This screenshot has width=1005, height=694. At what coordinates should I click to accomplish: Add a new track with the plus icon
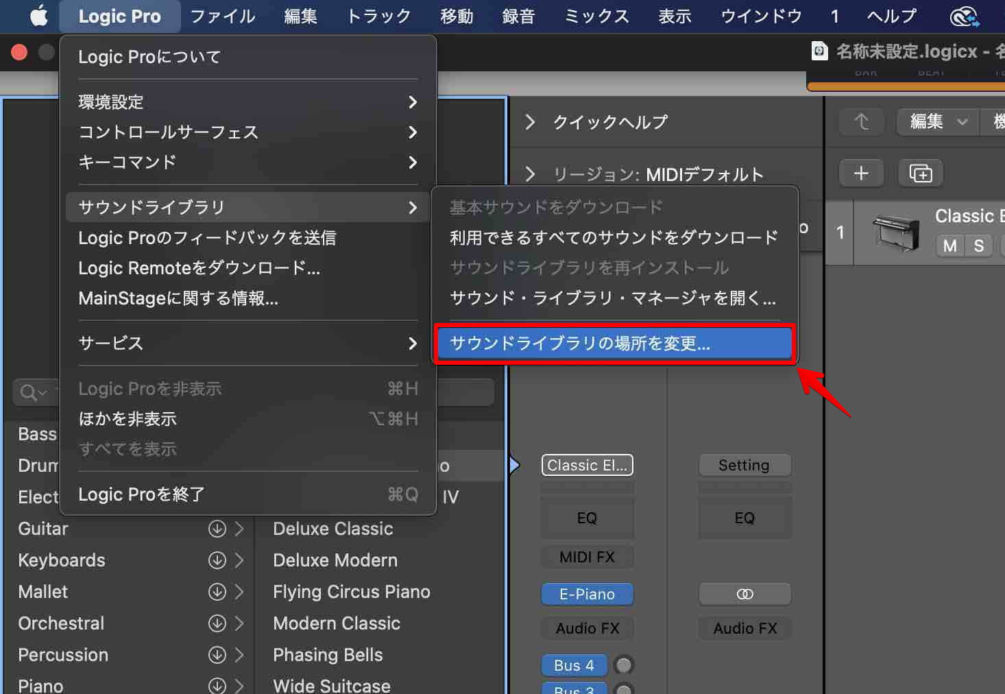coord(861,173)
